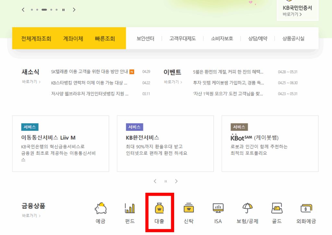The height and width of the screenshot is (235, 332).
Task: Open 소비자보호 menu
Action: 222,39
